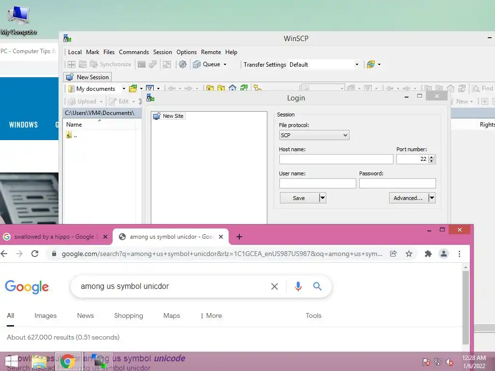Click the User name input field
This screenshot has height=371, width=495.
(x=318, y=183)
